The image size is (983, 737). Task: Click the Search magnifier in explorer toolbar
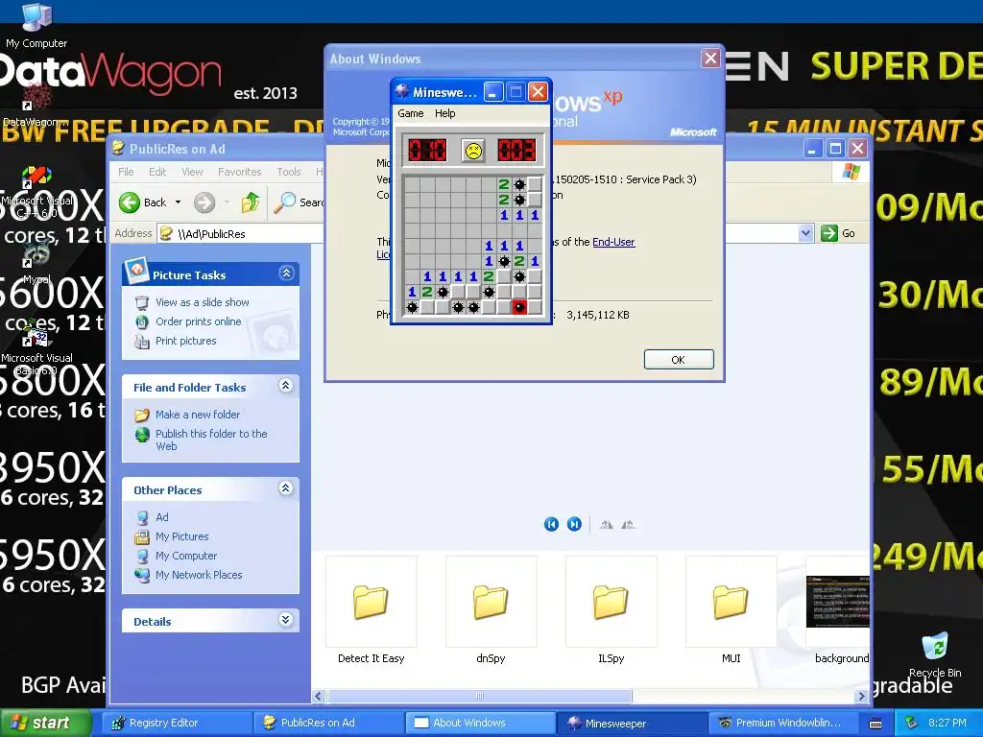pos(285,202)
